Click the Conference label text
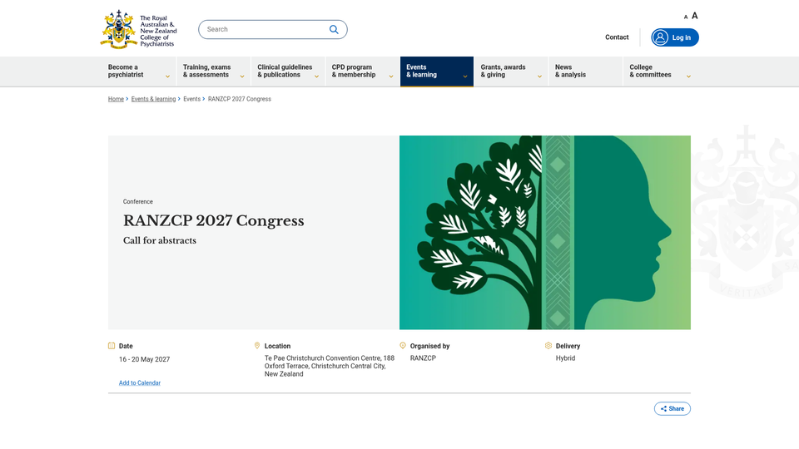 pos(137,201)
